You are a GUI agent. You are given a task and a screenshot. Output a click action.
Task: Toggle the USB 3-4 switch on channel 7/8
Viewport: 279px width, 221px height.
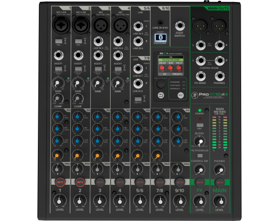[x=138, y=99]
